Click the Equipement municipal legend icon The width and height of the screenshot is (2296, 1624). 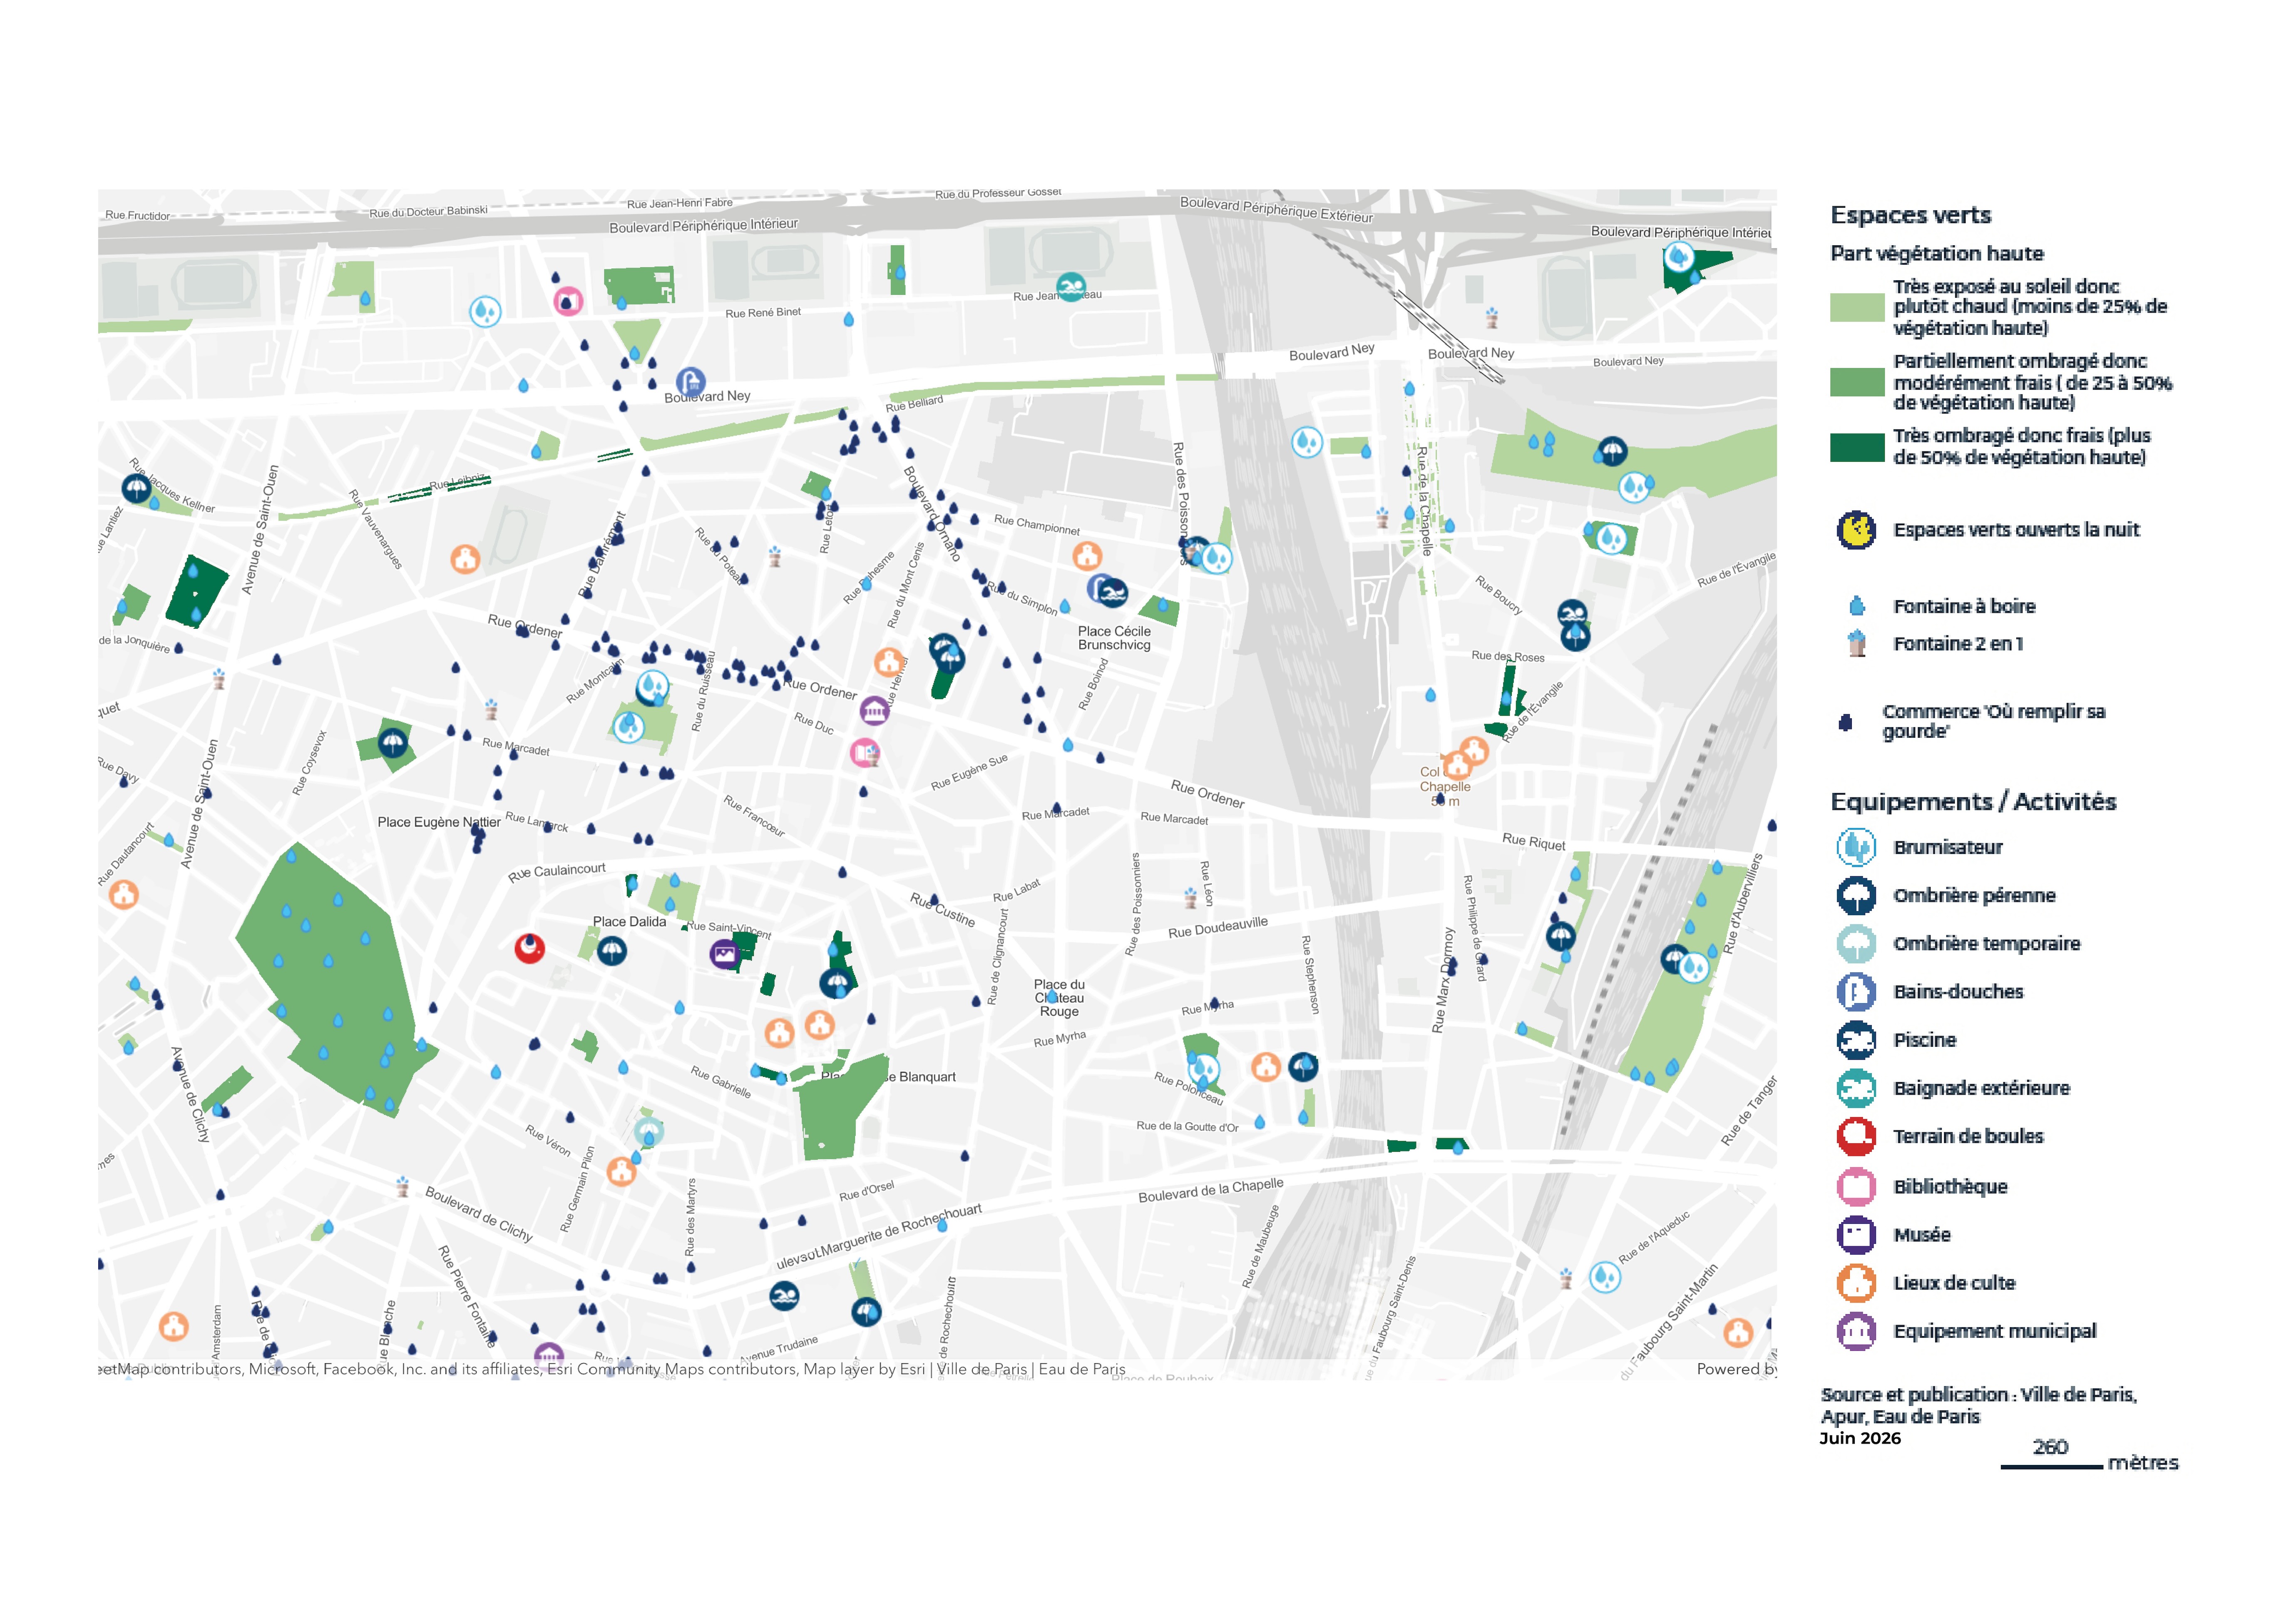(x=1856, y=1331)
